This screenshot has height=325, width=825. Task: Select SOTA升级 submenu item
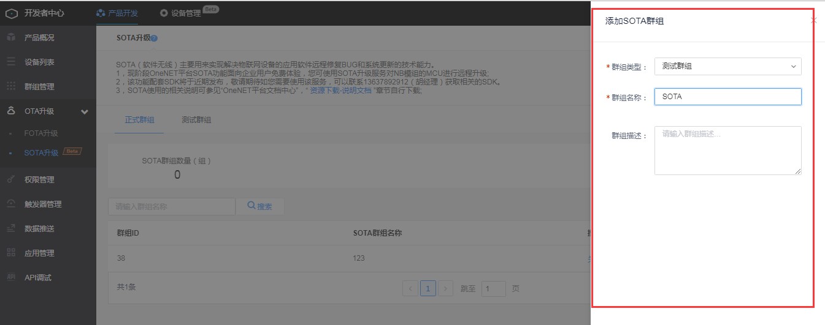[41, 152]
